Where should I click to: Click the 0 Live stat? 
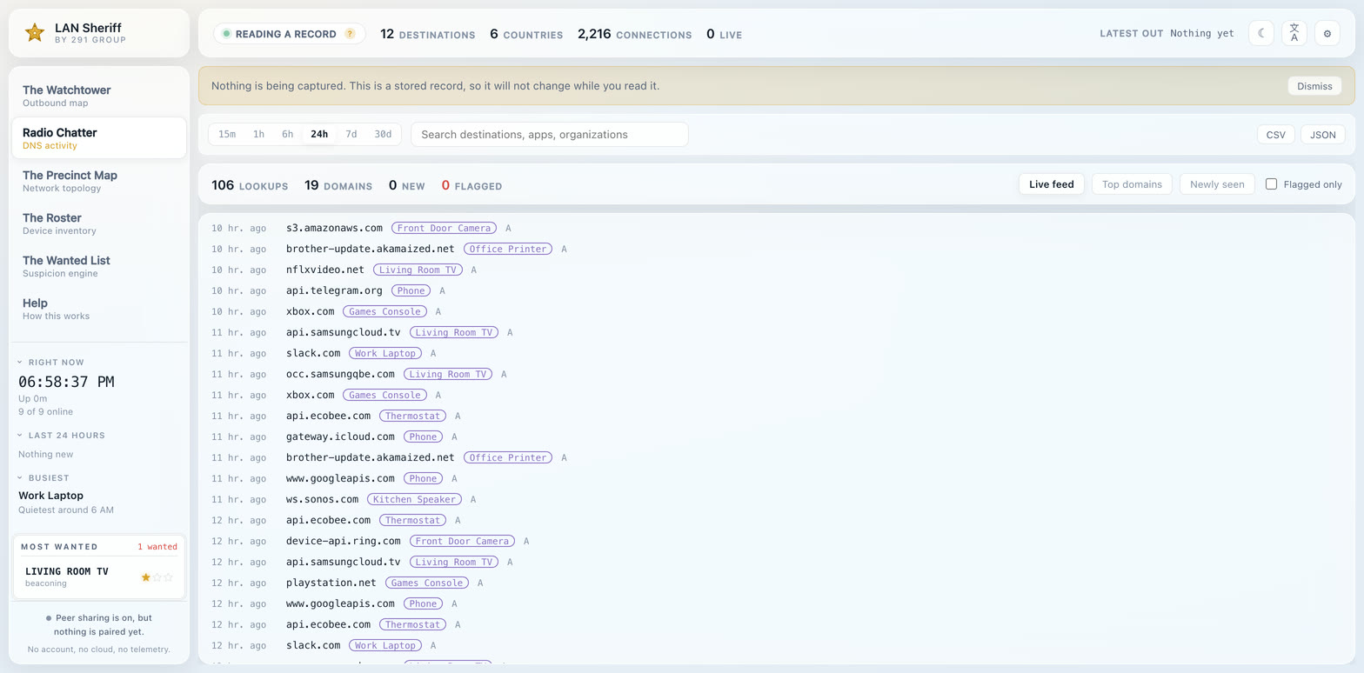pyautogui.click(x=724, y=34)
